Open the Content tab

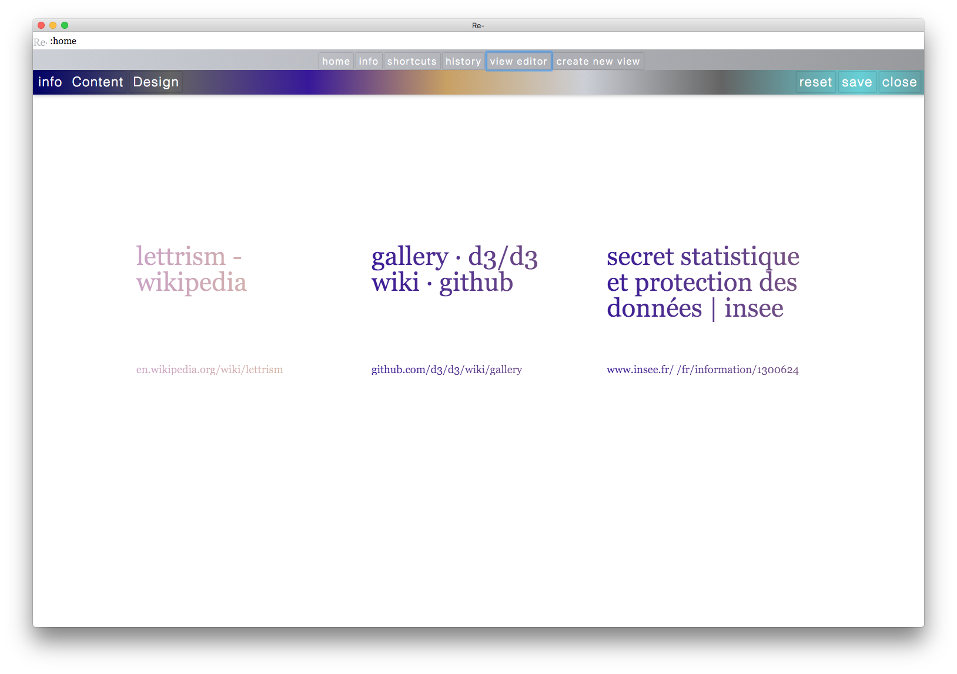(98, 82)
